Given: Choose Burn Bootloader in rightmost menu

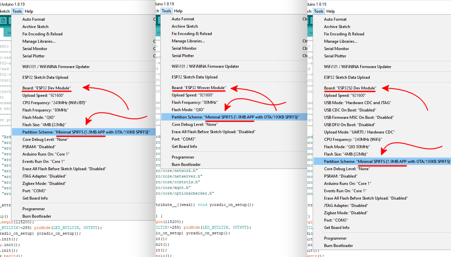Looking at the screenshot, I should coord(338,246).
